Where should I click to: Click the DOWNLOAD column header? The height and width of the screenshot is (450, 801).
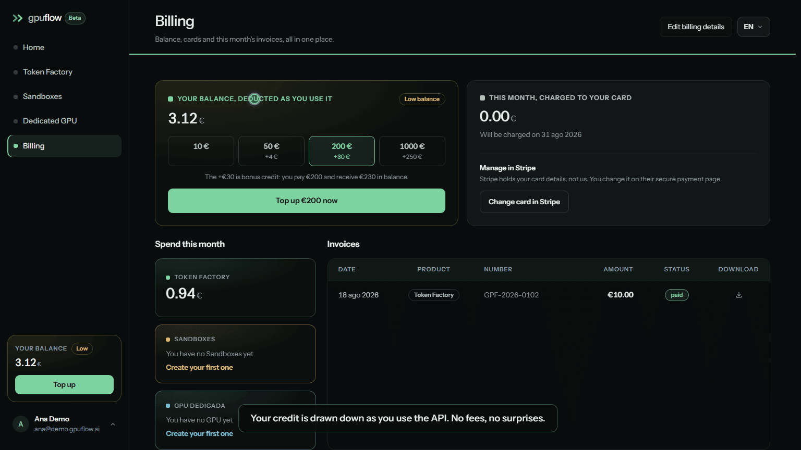(x=738, y=269)
